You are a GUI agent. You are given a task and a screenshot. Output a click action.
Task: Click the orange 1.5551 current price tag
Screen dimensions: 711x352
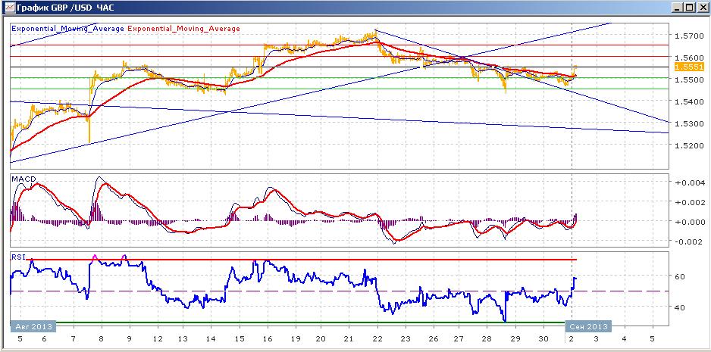click(x=689, y=67)
